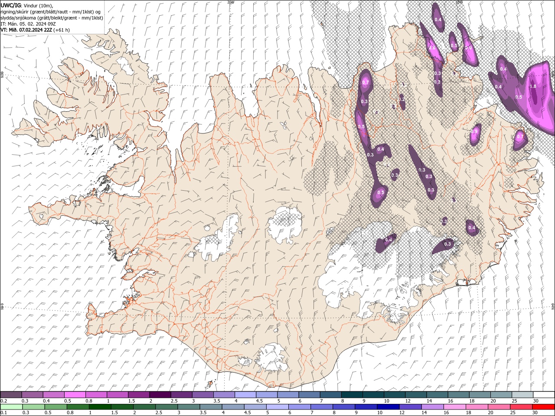The image size is (555, 416).
Task: Select upper-row legend swatch labeled 0.3
Action: [x=32, y=395]
